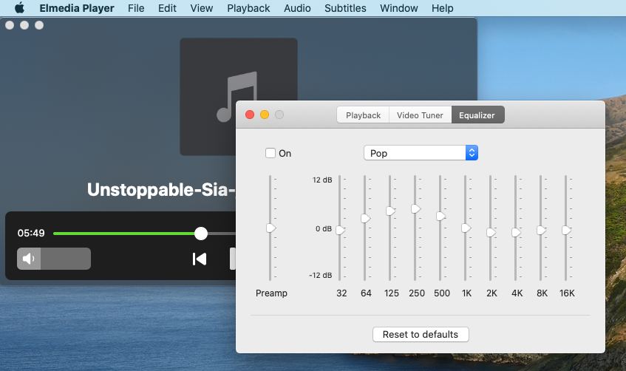Enable the equalizer On checkbox
The image size is (626, 371).
[x=271, y=153]
